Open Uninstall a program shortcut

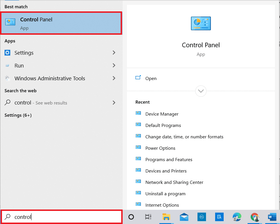[165, 194]
